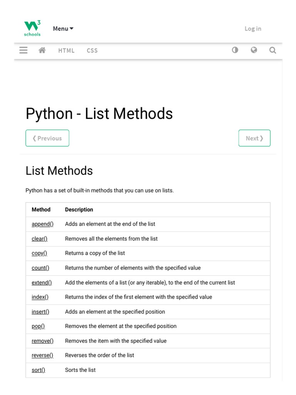Open the hamburger sidebar menu icon

pyautogui.click(x=24, y=50)
